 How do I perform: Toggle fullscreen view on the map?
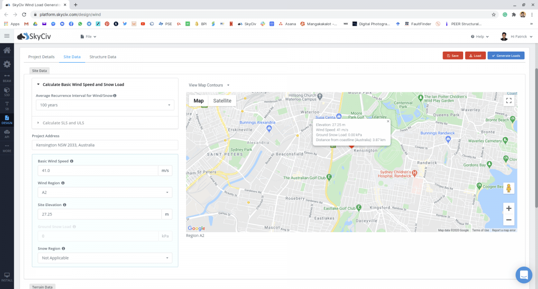tap(508, 100)
